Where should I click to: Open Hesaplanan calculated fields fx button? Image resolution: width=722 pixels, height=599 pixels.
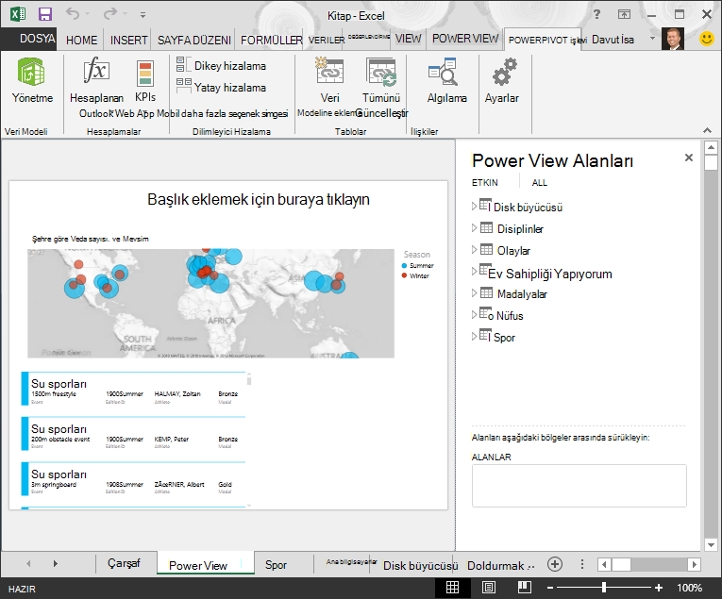pos(96,79)
